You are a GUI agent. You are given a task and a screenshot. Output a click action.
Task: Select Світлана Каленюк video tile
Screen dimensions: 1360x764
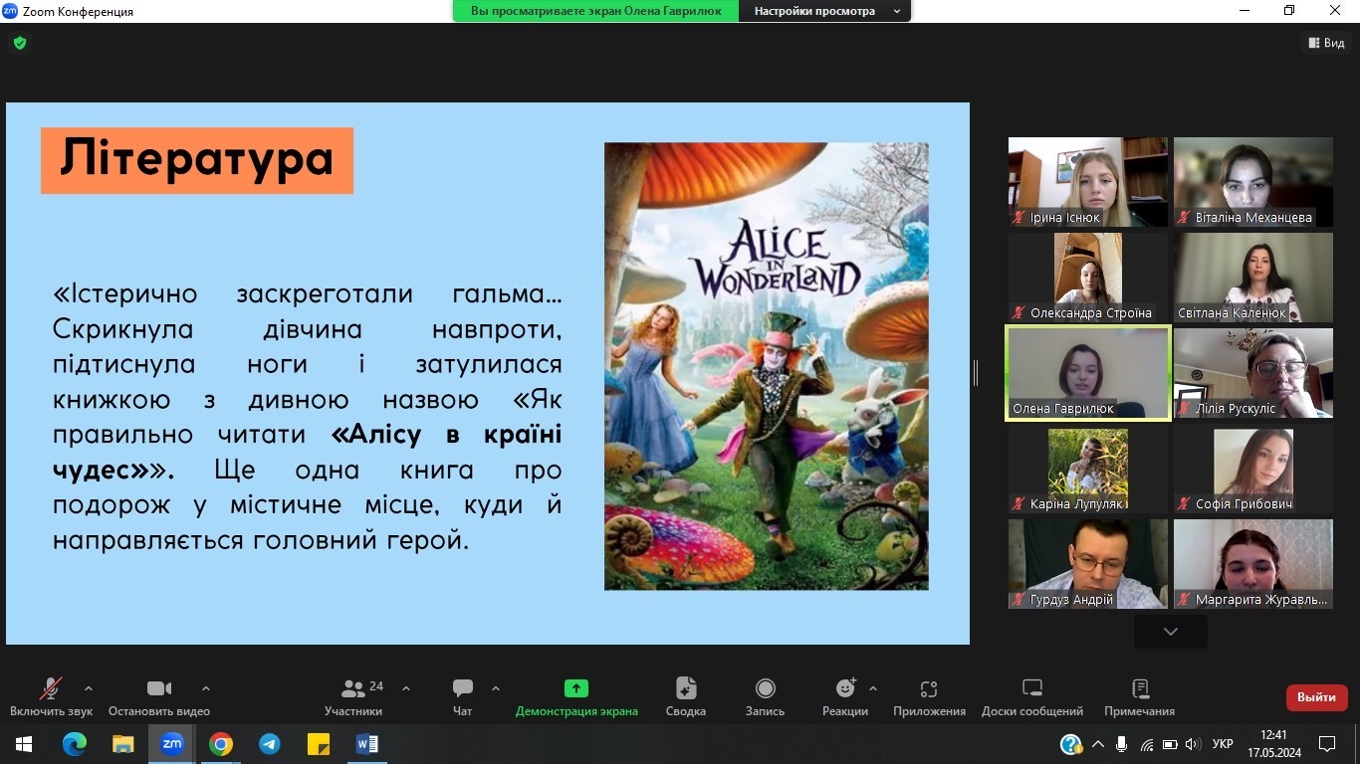(x=1253, y=278)
